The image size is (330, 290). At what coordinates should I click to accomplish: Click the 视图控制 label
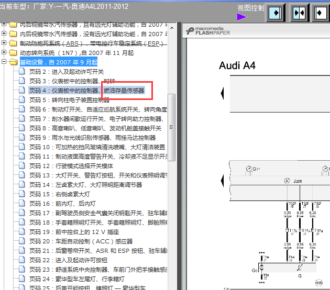pos(251,8)
